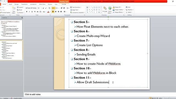Click the Reset slide button

(x=20, y=10)
